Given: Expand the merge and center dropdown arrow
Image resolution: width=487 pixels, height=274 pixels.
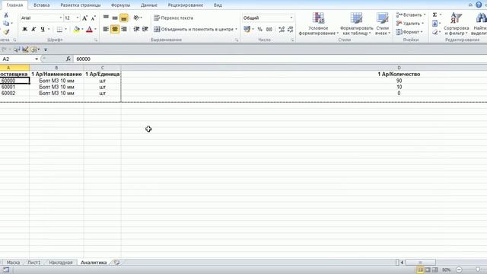Looking at the screenshot, I should point(237,29).
